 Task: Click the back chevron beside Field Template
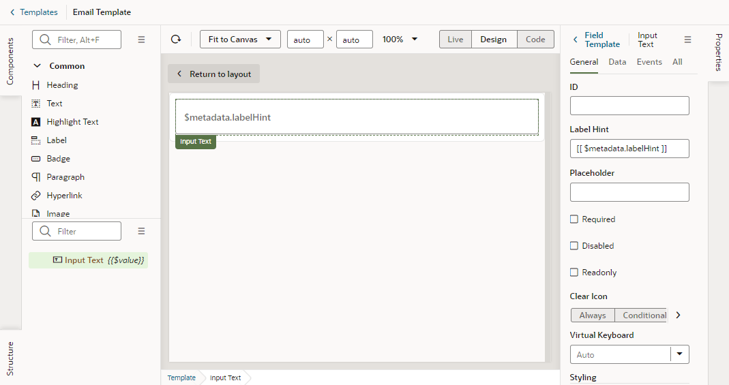pyautogui.click(x=576, y=40)
